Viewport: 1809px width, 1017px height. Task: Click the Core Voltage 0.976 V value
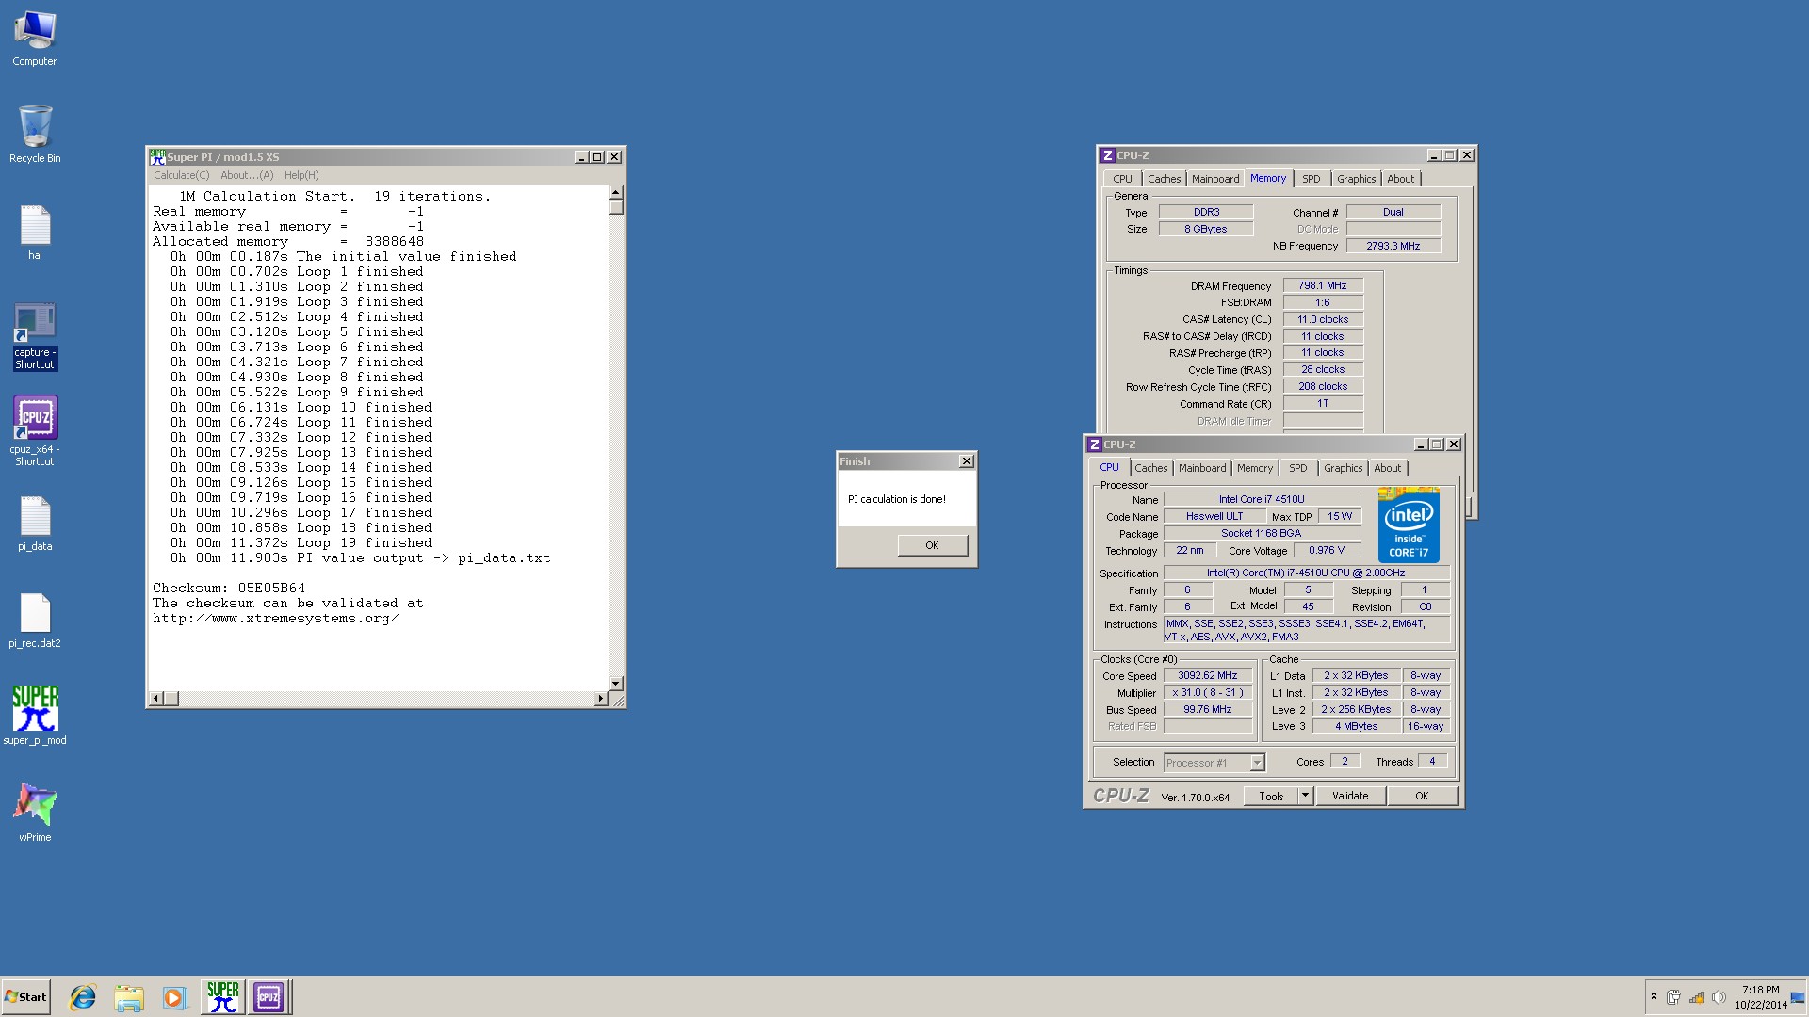tap(1327, 550)
